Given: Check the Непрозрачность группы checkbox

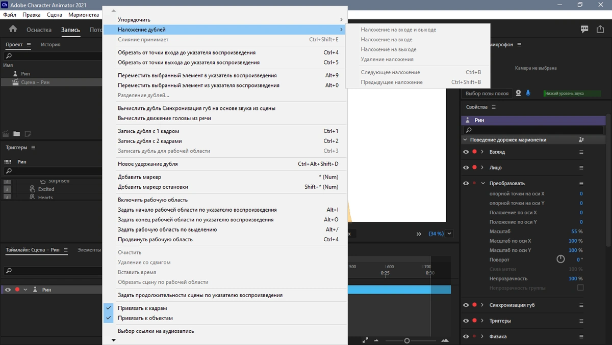Looking at the screenshot, I should (x=580, y=288).
